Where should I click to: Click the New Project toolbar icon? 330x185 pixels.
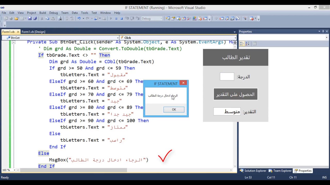click(6, 18)
